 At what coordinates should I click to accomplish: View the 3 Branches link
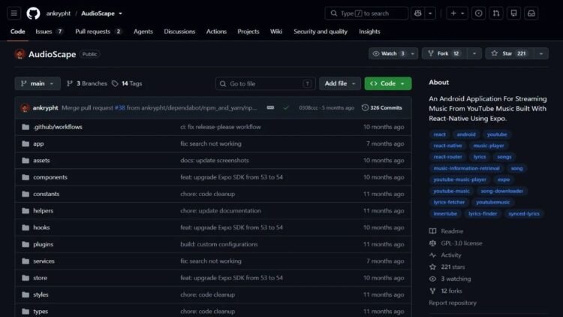tap(87, 83)
